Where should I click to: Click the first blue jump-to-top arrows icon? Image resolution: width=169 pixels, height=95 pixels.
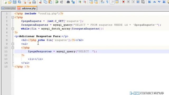[149, 2]
